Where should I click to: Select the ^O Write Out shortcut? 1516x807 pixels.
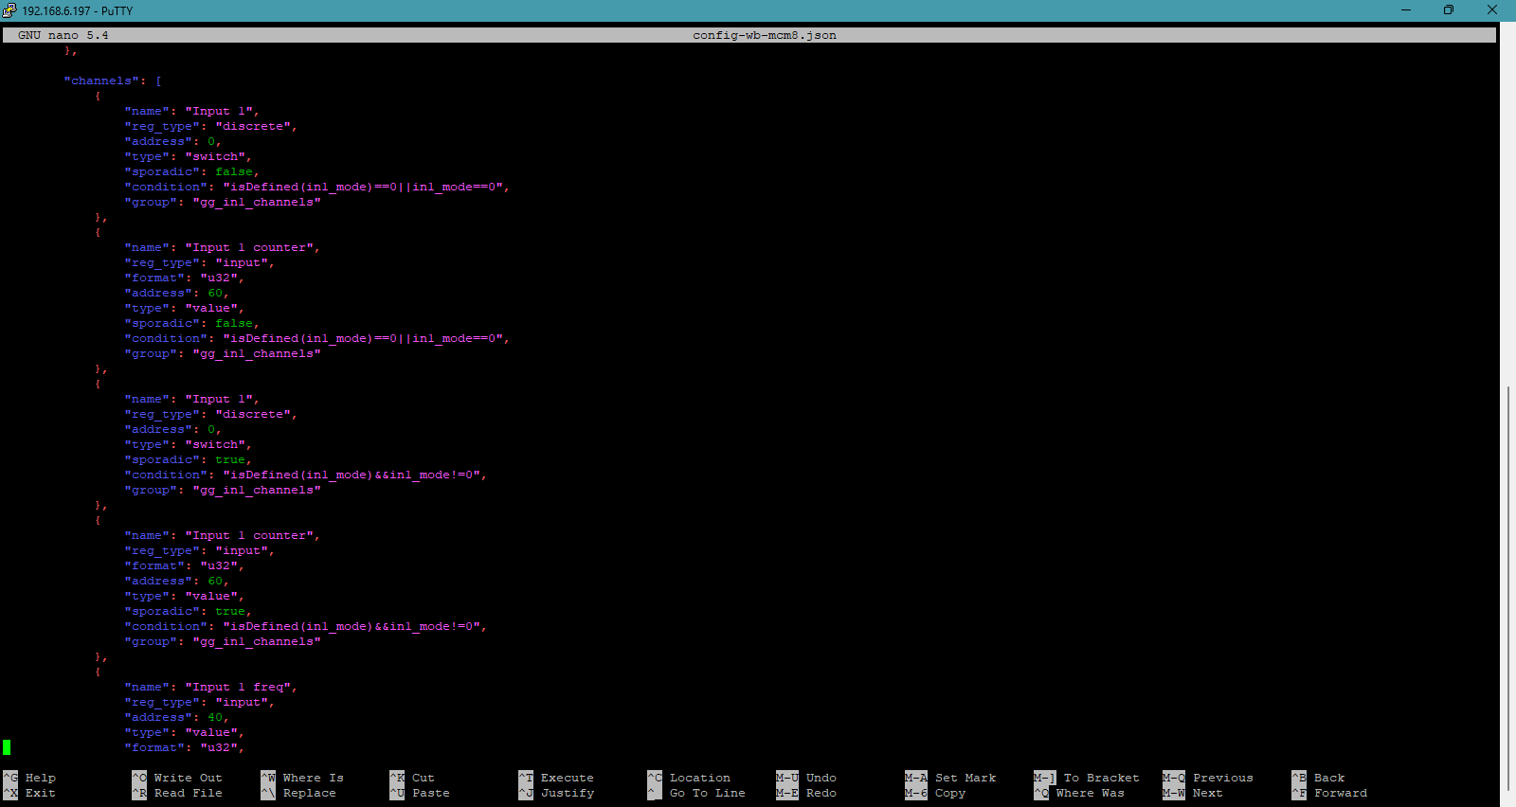tap(177, 778)
